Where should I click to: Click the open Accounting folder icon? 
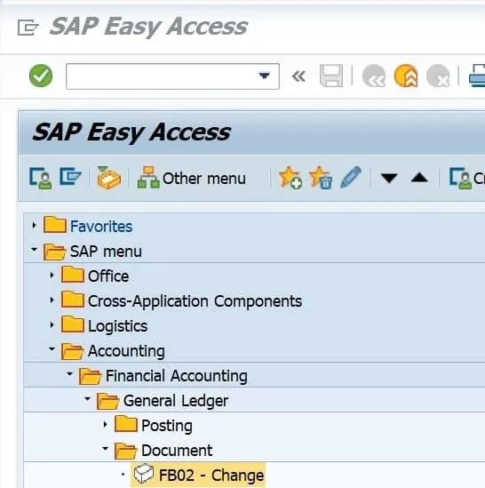(73, 351)
